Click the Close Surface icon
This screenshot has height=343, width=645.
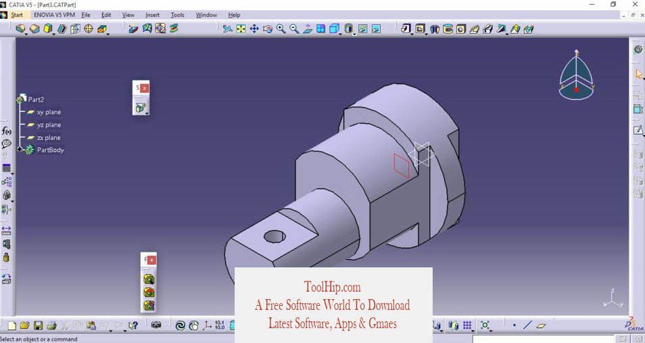(x=160, y=29)
